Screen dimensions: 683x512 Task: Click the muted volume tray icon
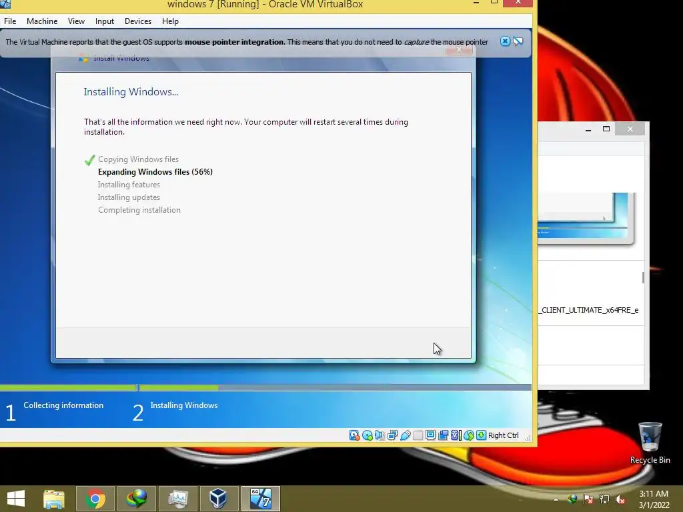click(x=620, y=499)
